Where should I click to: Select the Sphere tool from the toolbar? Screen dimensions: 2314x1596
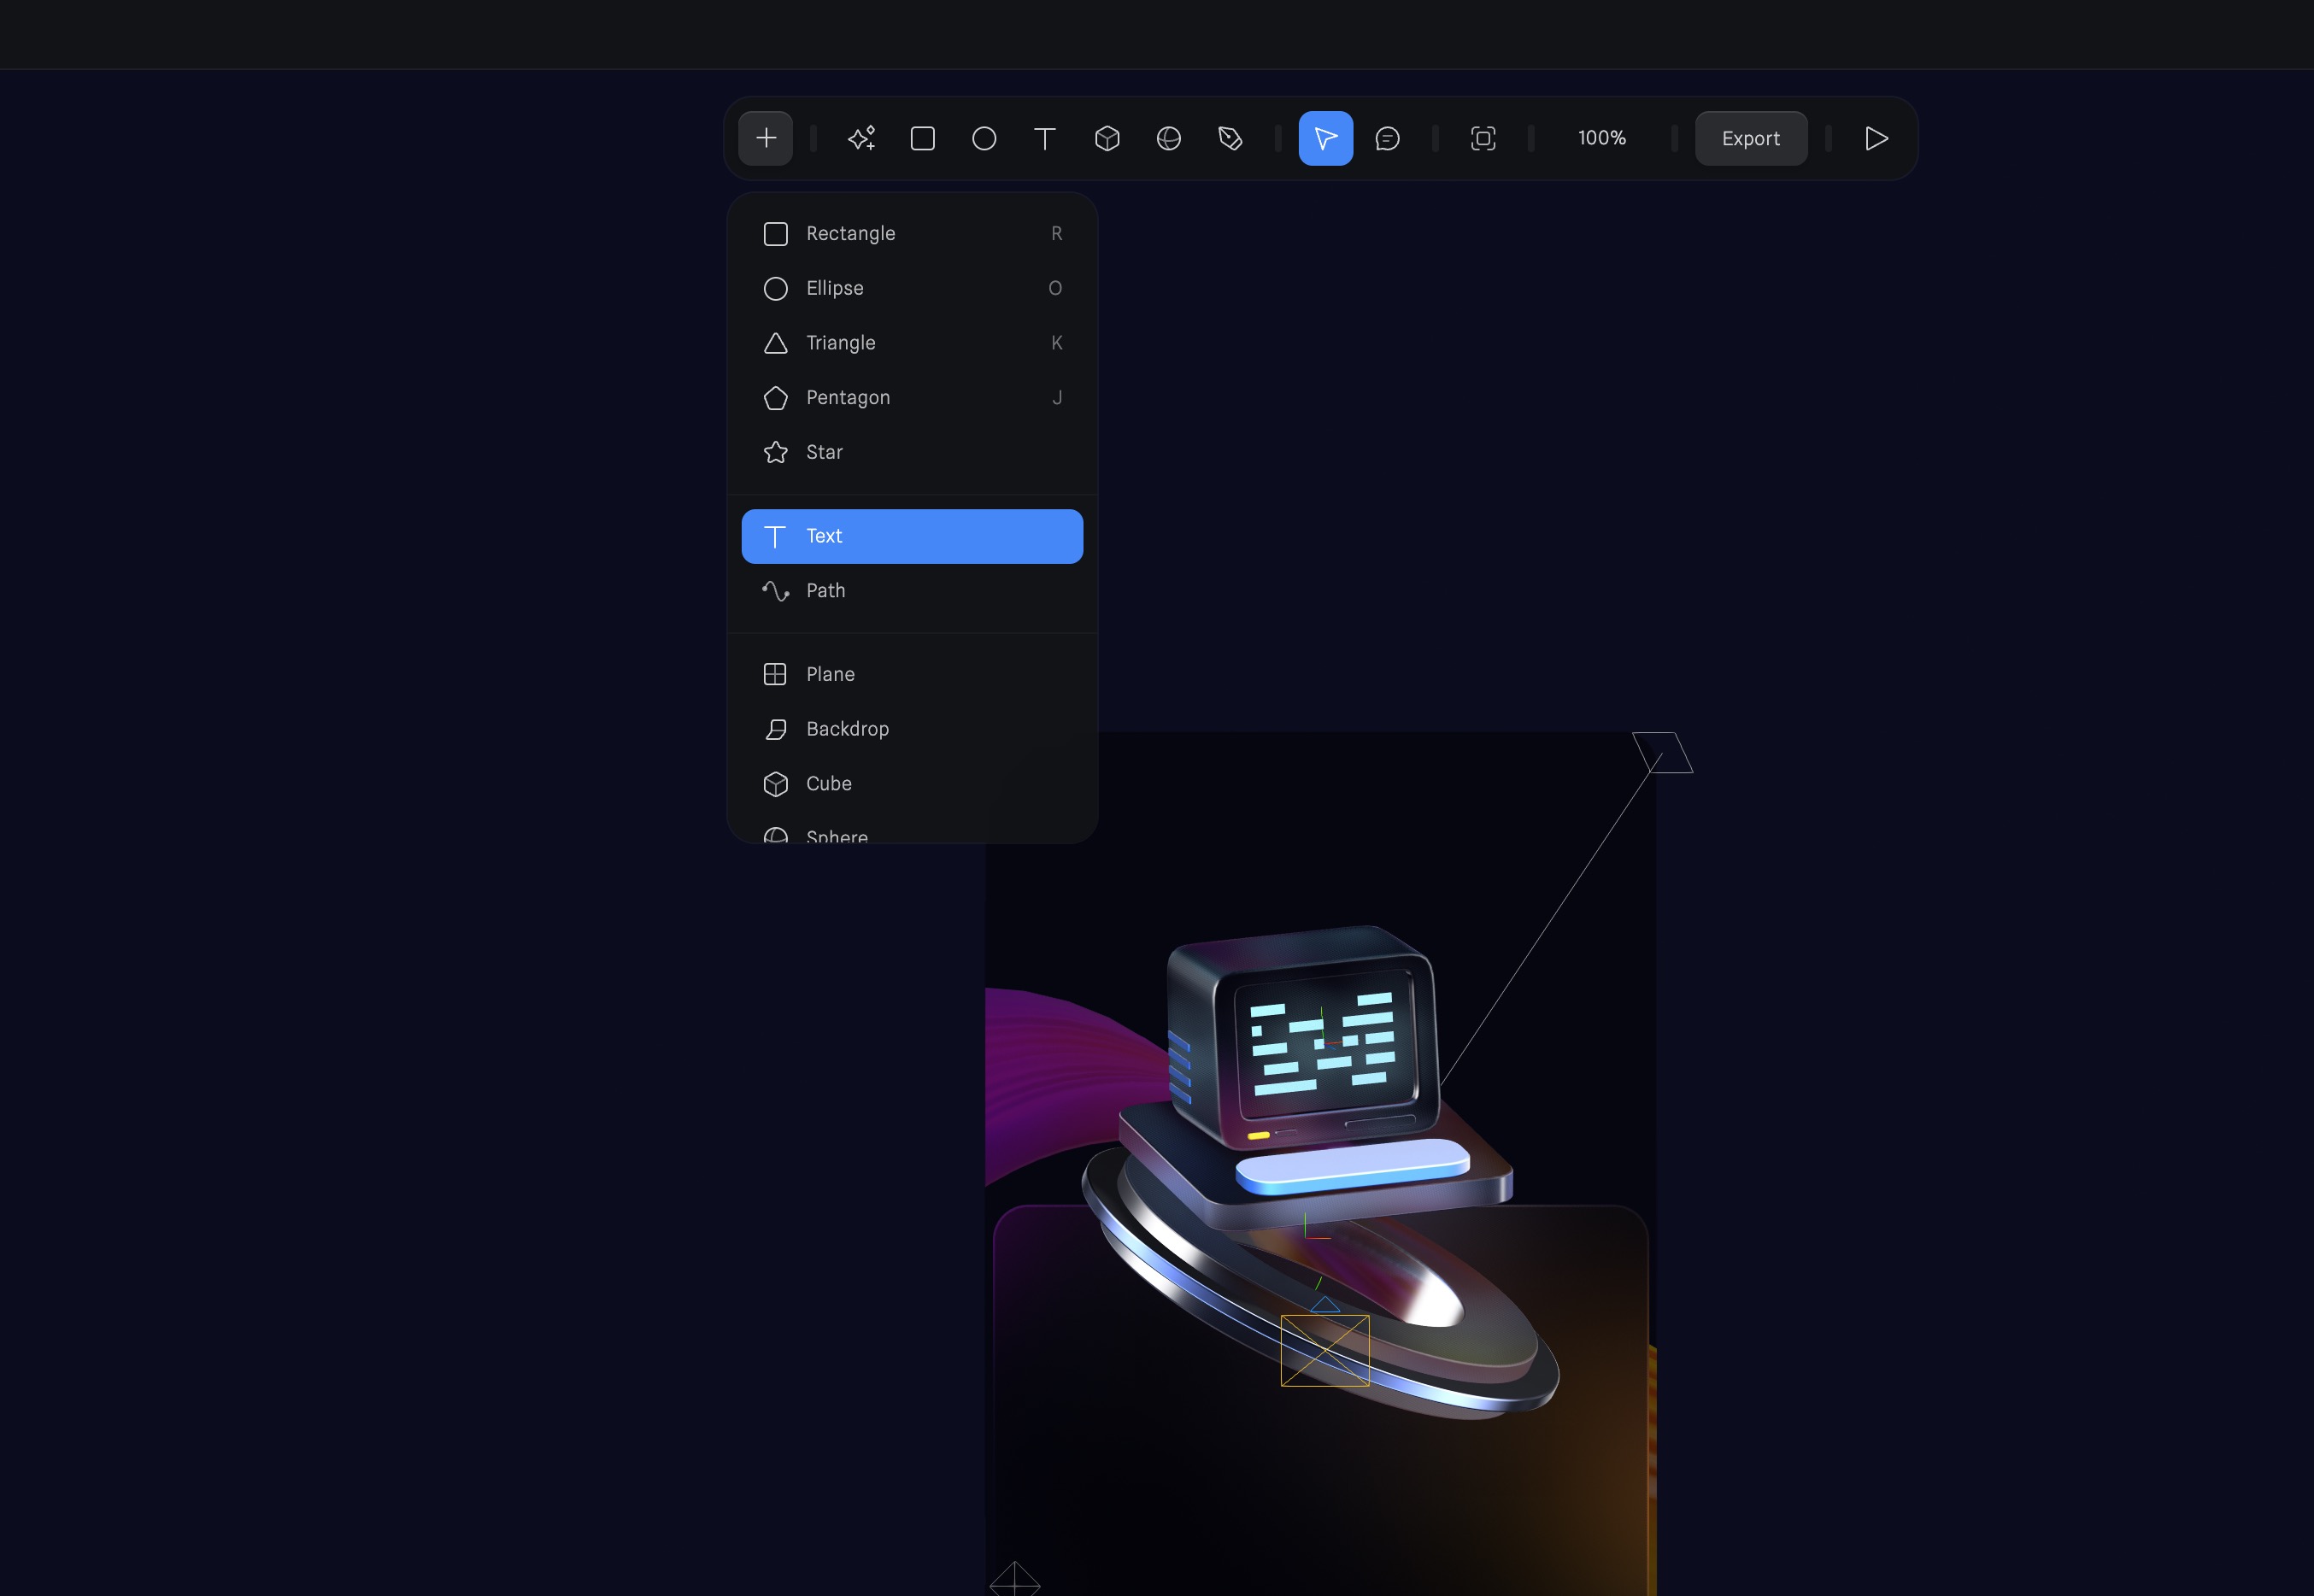pos(1169,138)
